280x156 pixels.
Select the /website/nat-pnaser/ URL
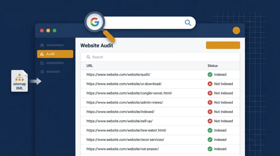(122, 149)
